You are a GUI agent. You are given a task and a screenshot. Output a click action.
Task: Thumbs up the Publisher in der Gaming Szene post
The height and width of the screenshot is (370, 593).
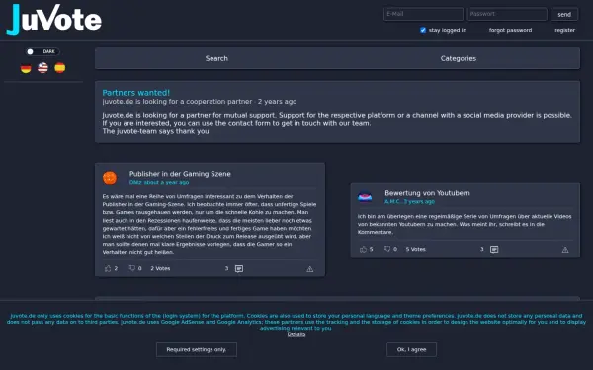tap(108, 268)
